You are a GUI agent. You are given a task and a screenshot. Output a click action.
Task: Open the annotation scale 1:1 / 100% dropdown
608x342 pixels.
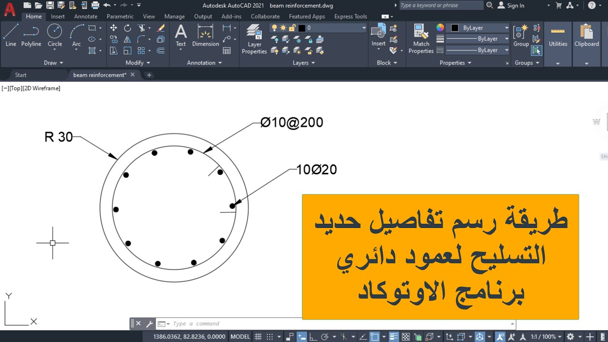pyautogui.click(x=546, y=337)
